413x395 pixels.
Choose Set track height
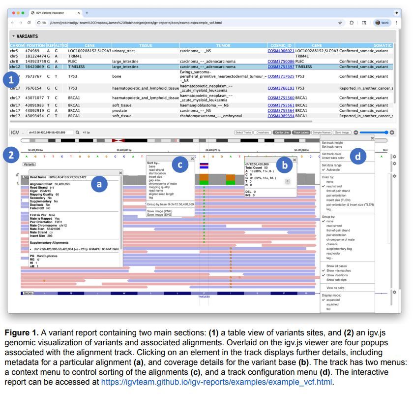click(x=332, y=142)
